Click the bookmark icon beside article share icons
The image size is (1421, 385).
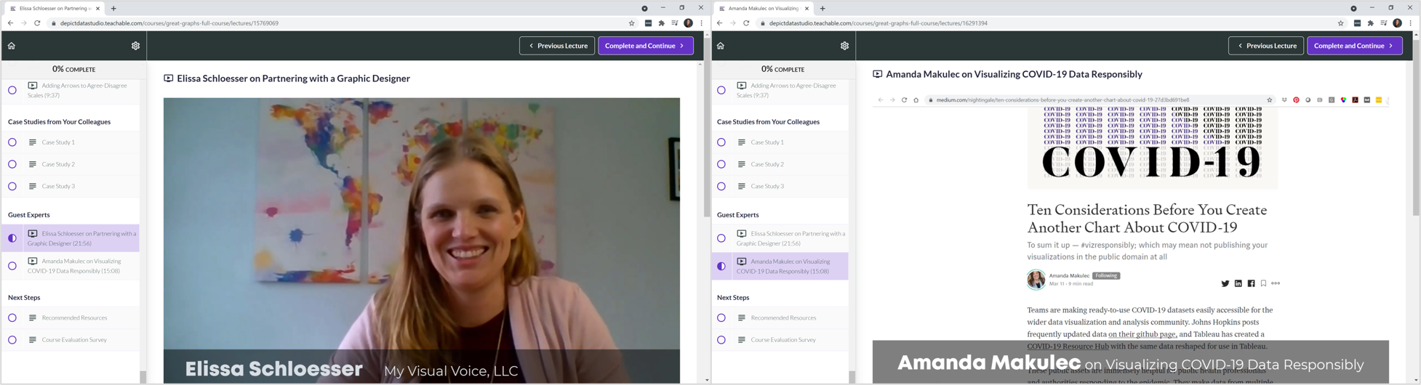coord(1263,283)
